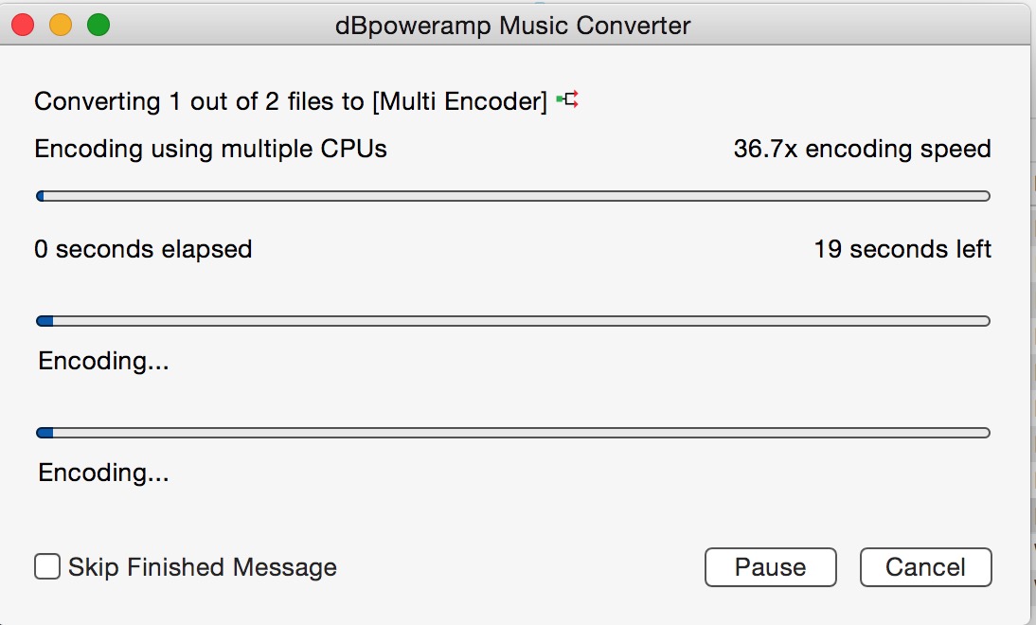
Task: Enable the Skip Finished Message checkbox
Action: click(x=47, y=567)
